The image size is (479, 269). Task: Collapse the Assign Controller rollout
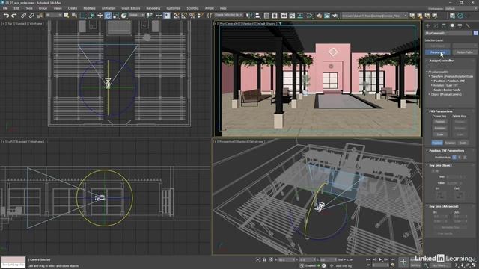click(441, 61)
